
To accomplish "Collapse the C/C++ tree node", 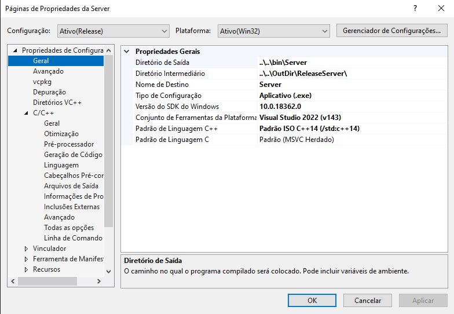I will tap(26, 113).
